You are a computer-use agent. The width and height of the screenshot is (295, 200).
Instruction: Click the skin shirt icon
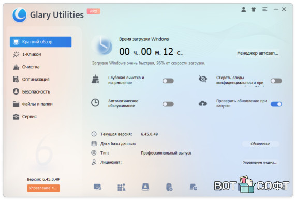tap(254, 9)
